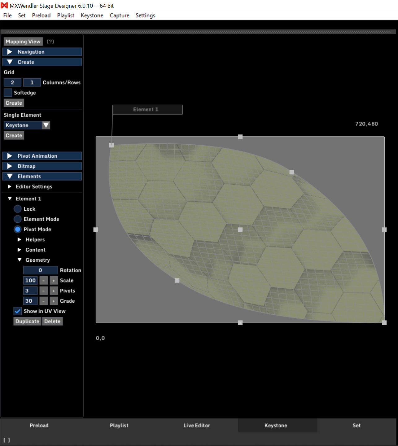
Task: Click Create button under Grid
Action: coord(14,103)
